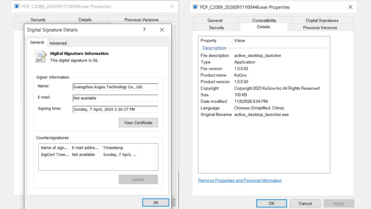Screen dimensions: 371x209
Task: Click the signature document icon in Digital Signature Information
Action: coord(41,56)
